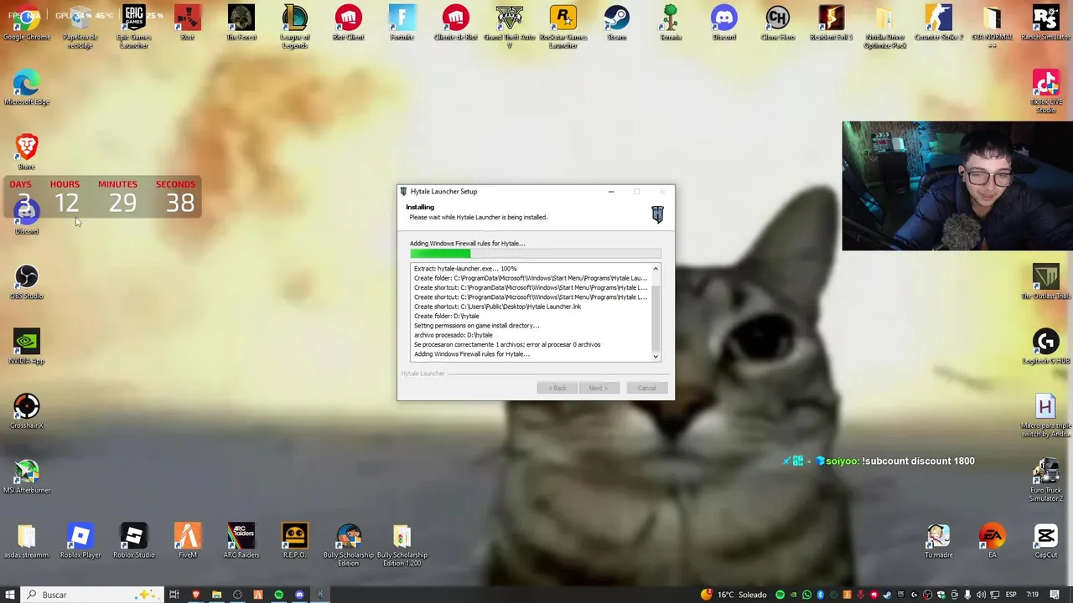Open the Windows Start menu
This screenshot has width=1073, height=603.
coord(9,595)
